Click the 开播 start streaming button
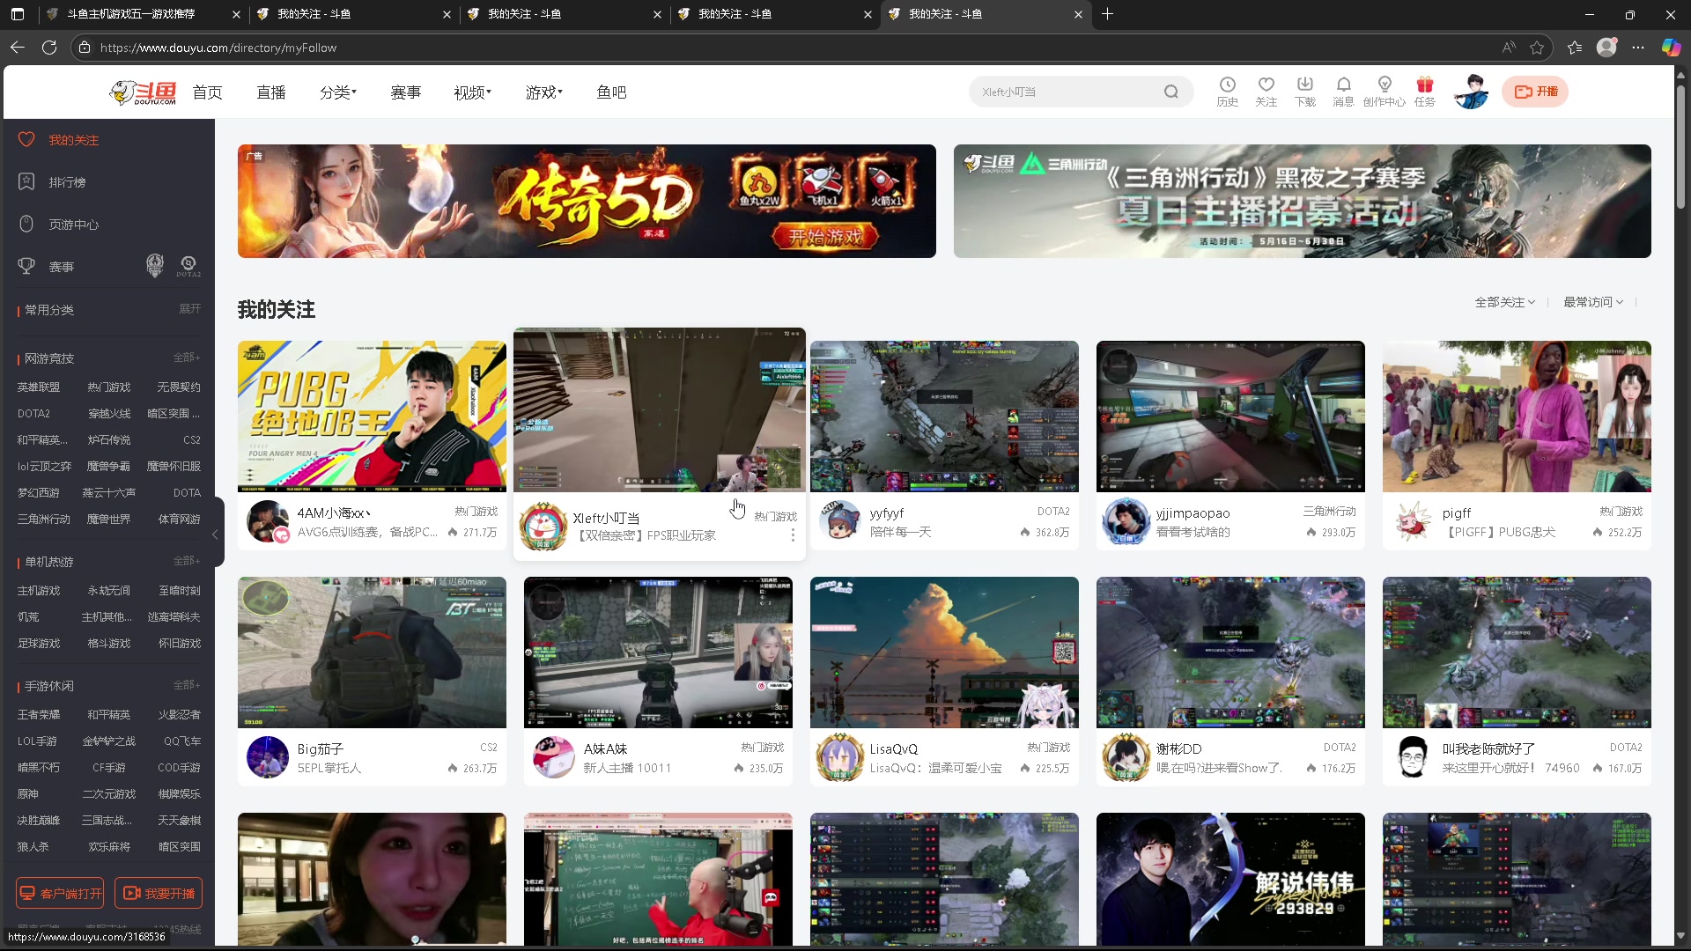The height and width of the screenshot is (951, 1691). (1535, 92)
